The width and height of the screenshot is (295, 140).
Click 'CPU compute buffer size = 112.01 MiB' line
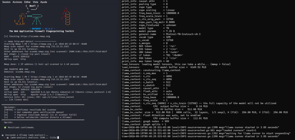164,118
